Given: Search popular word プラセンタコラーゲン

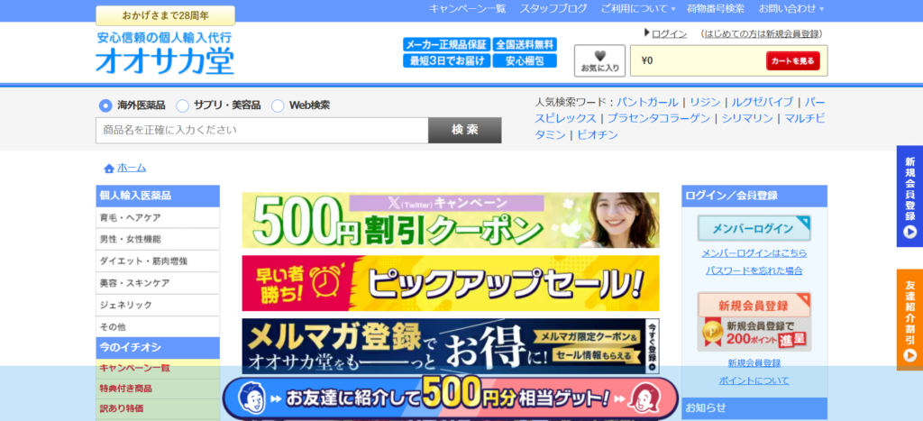Looking at the screenshot, I should point(659,118).
